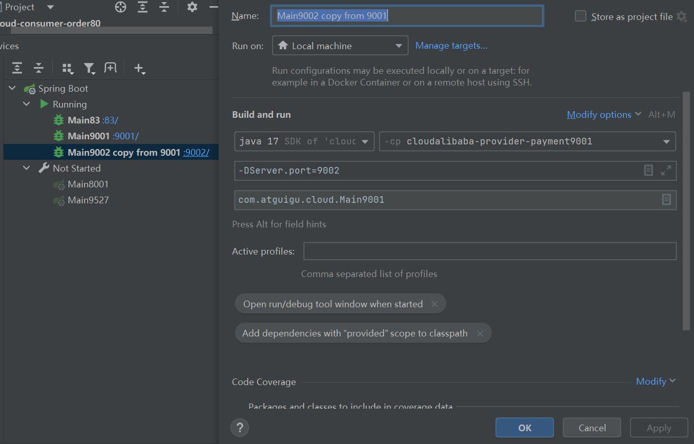Click the Select Opened File target icon

click(120, 7)
